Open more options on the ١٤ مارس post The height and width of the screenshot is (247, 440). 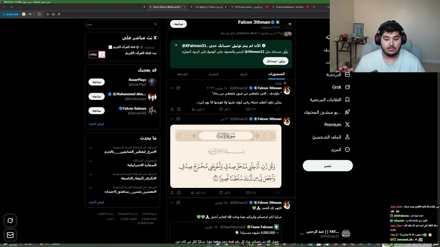point(172,203)
